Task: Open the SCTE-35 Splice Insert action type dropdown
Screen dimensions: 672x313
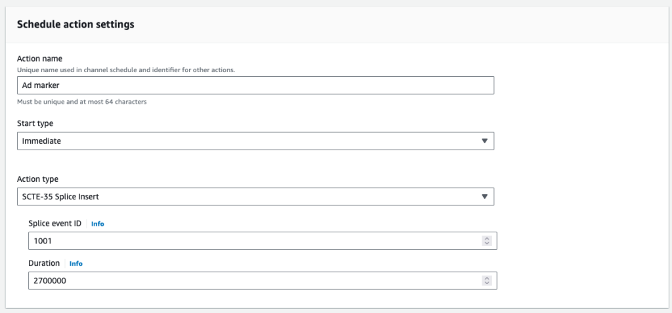Action: pos(255,196)
